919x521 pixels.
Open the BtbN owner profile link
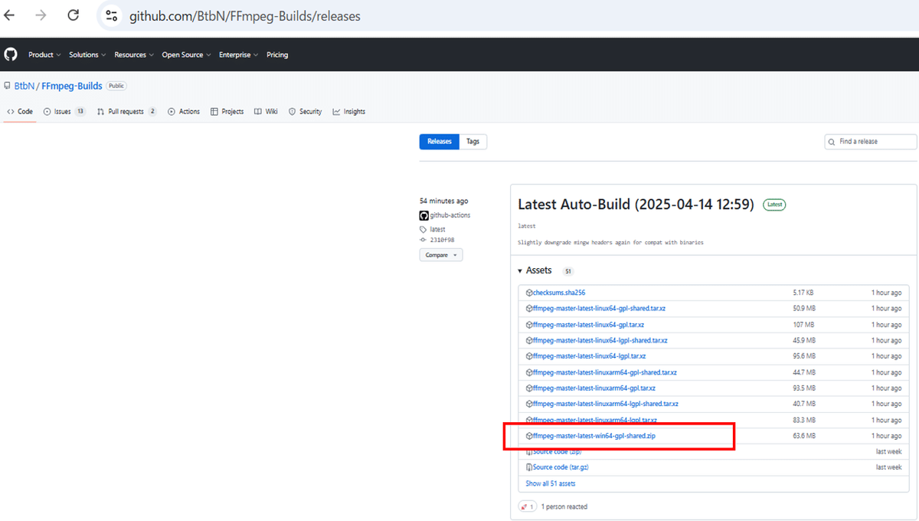(x=25, y=86)
